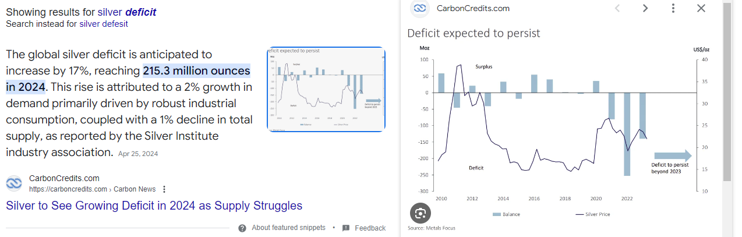
Task: Click the Feedback text link
Action: pos(370,228)
